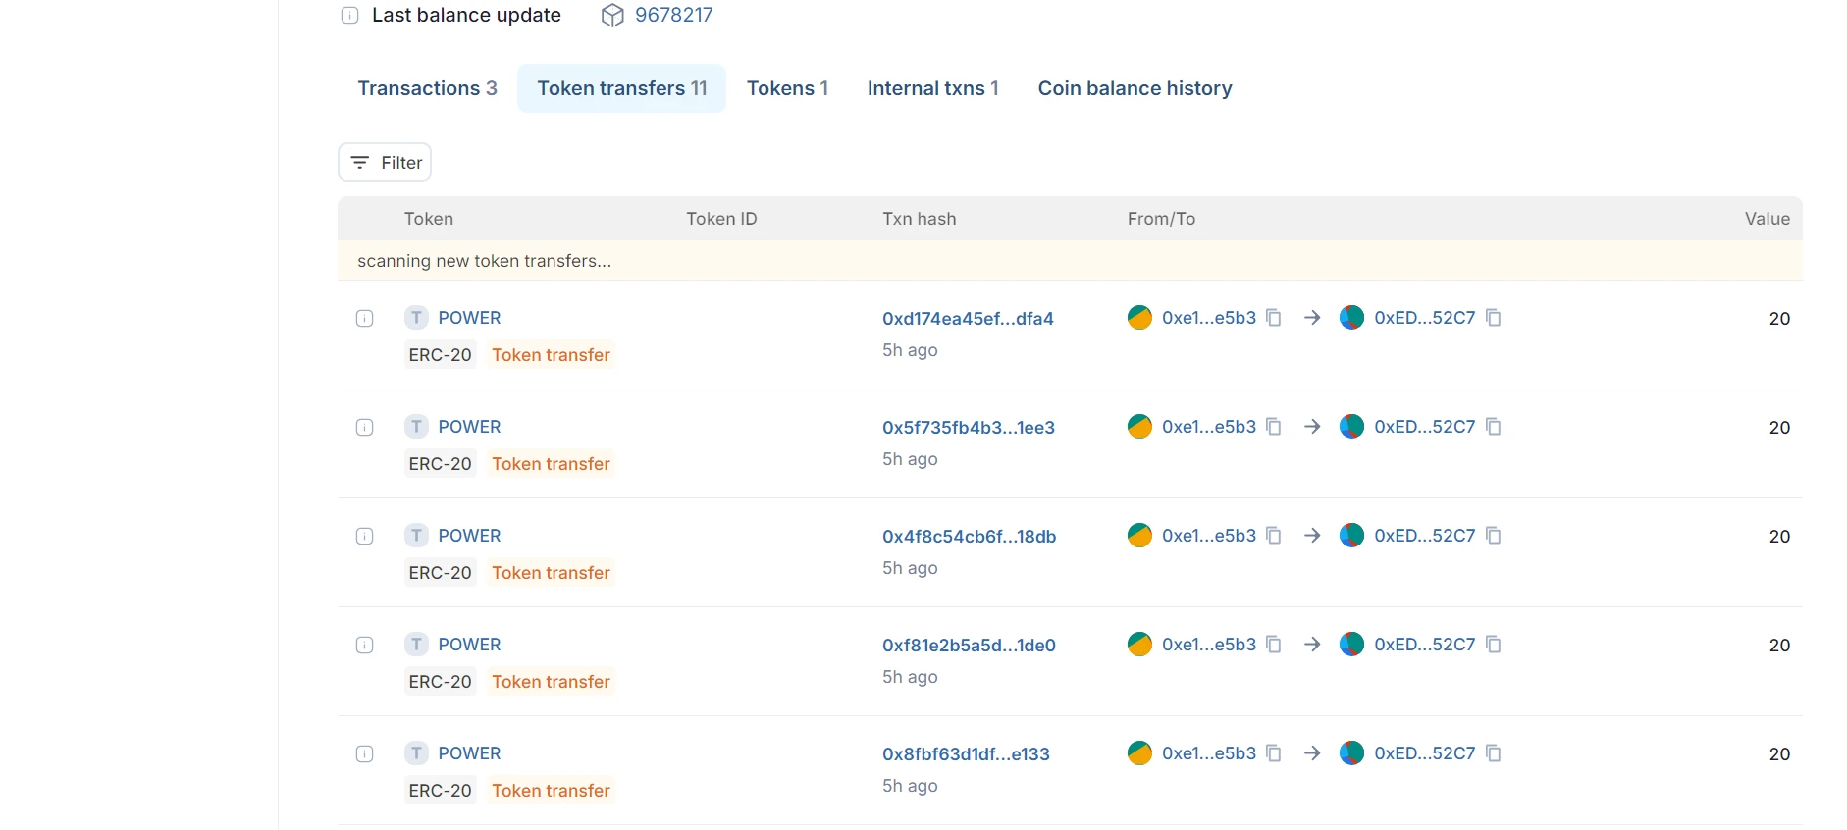This screenshot has width=1847, height=830.
Task: Open info icon beside Last balance update
Action: click(349, 15)
